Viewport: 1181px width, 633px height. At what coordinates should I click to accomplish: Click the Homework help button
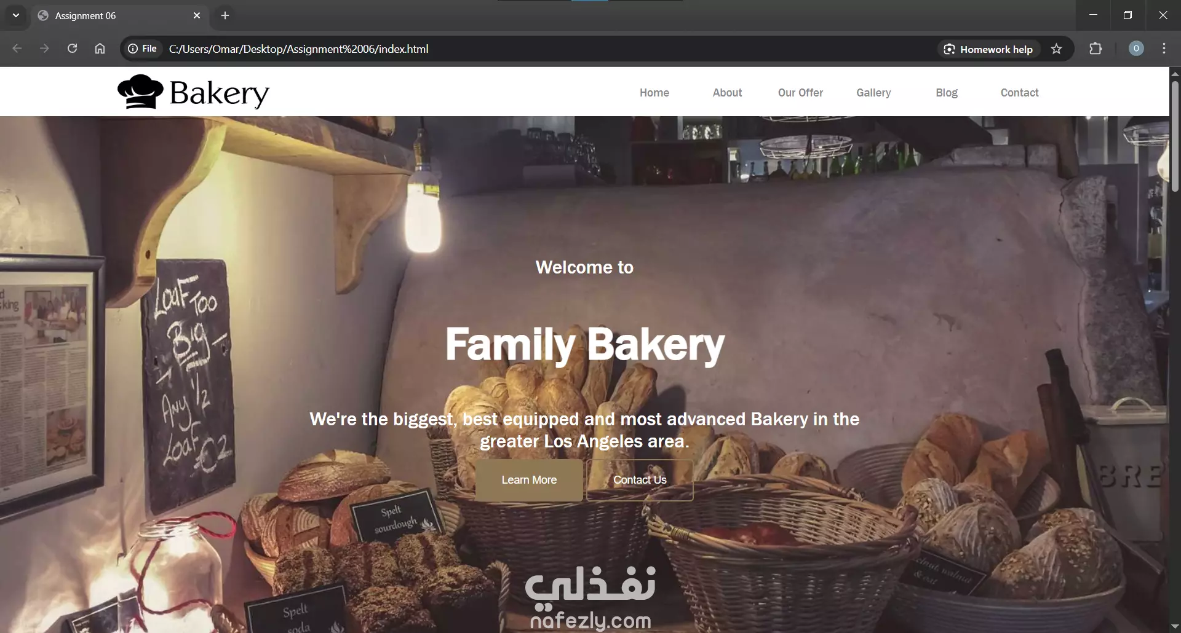[x=988, y=49]
